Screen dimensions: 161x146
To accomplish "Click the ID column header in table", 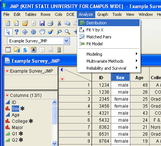I will (101, 77).
